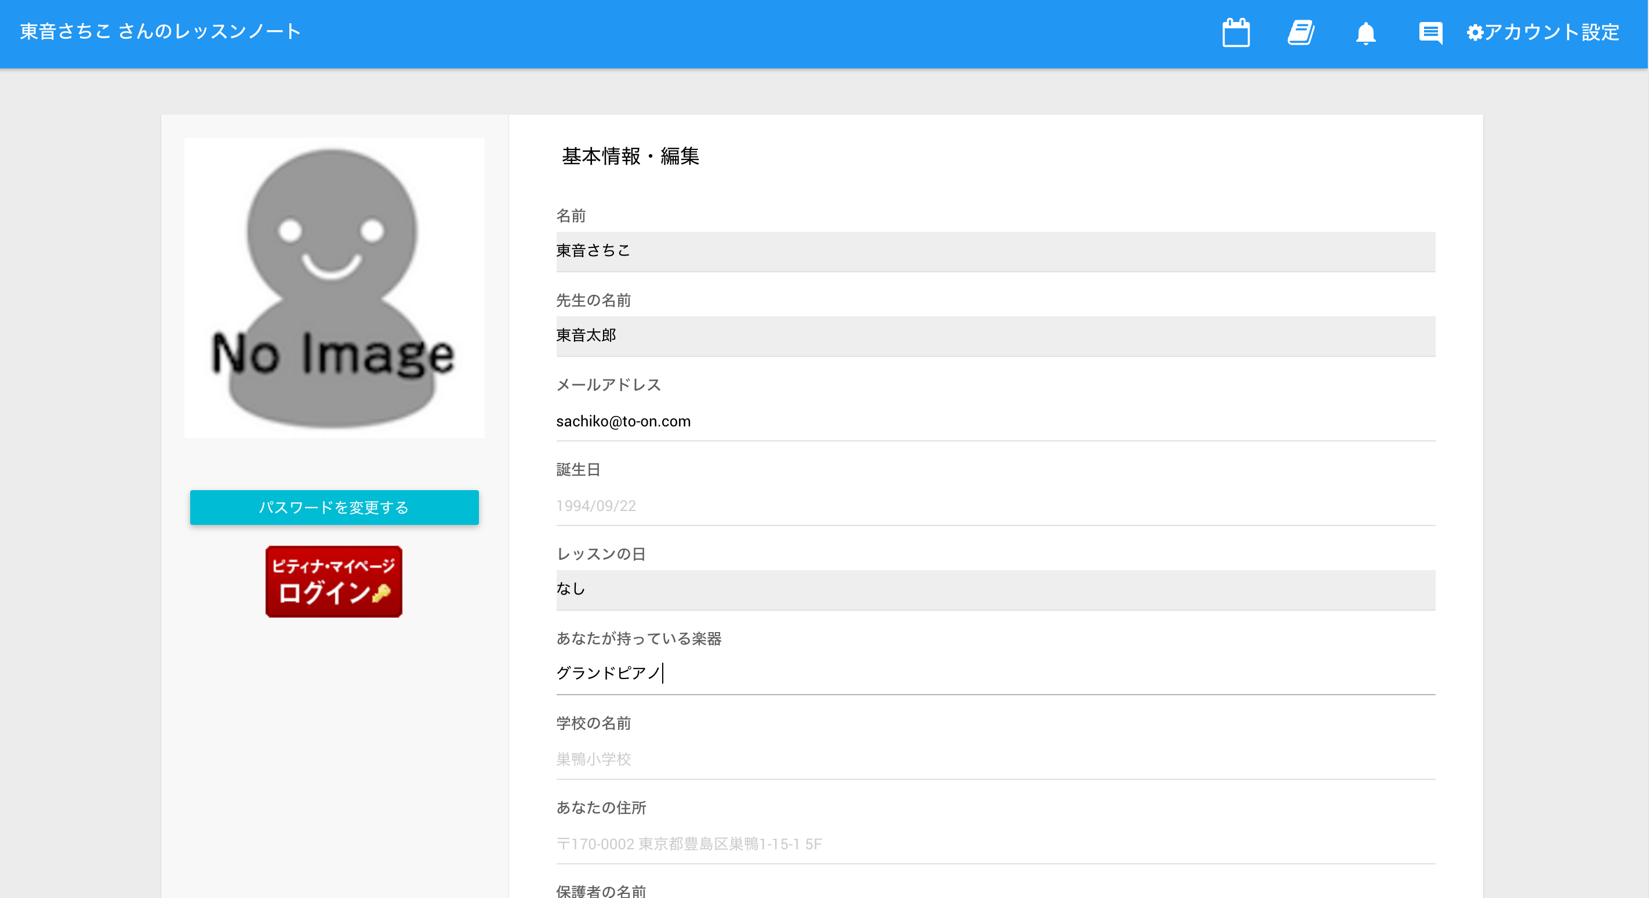Image resolution: width=1649 pixels, height=898 pixels.
Task: Open the アカウント設定 menu item
Action: coord(1552,32)
